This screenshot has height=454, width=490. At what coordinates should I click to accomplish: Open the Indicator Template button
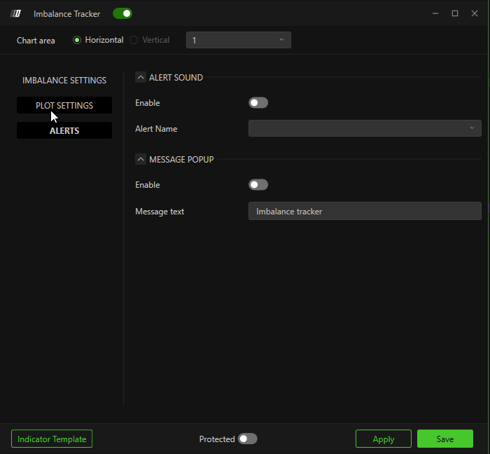pyautogui.click(x=52, y=439)
